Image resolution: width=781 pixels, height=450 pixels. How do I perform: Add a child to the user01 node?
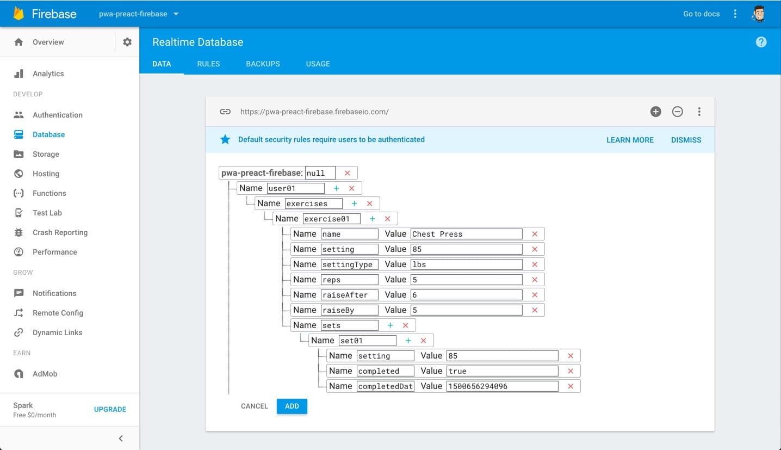(x=336, y=188)
